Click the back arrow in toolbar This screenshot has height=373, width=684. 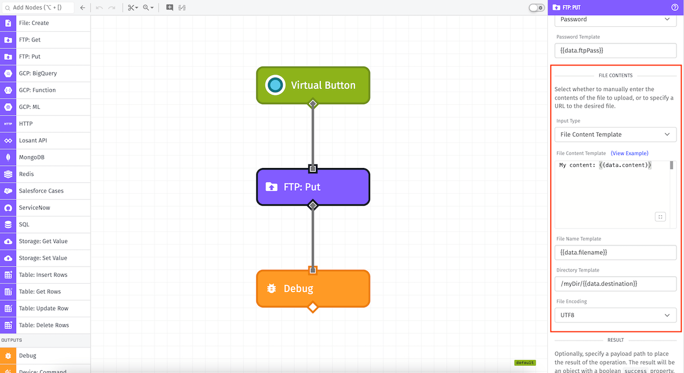point(83,8)
